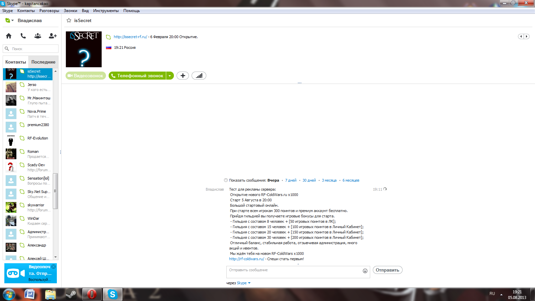Open Opera browser from taskbar
Screen dimensions: 535x301
coord(92,294)
